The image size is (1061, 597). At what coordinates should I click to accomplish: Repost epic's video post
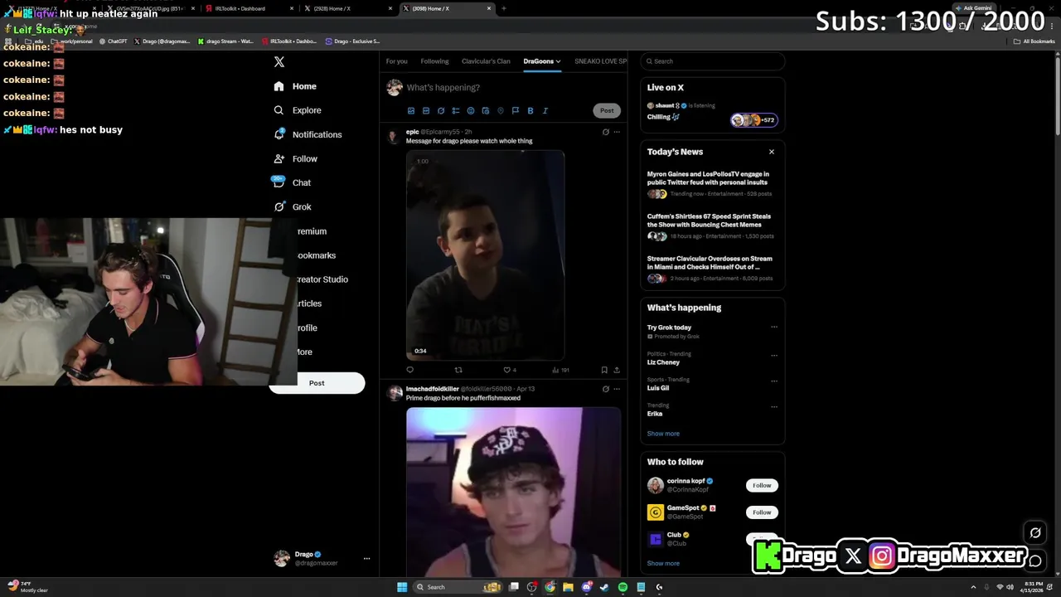pos(458,370)
